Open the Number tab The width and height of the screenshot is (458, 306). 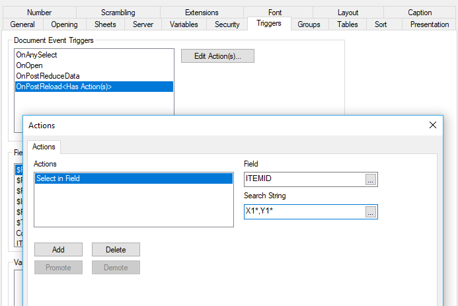coord(40,13)
